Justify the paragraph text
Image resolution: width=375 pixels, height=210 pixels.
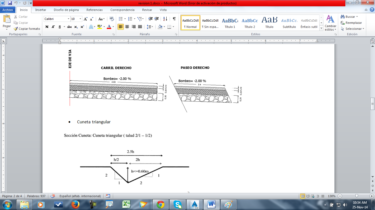click(140, 27)
